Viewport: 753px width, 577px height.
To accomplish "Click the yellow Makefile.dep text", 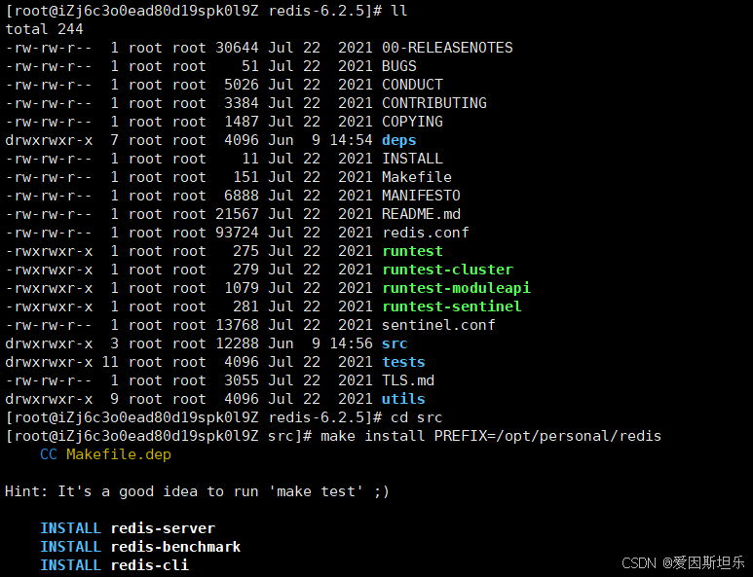I will tap(119, 454).
